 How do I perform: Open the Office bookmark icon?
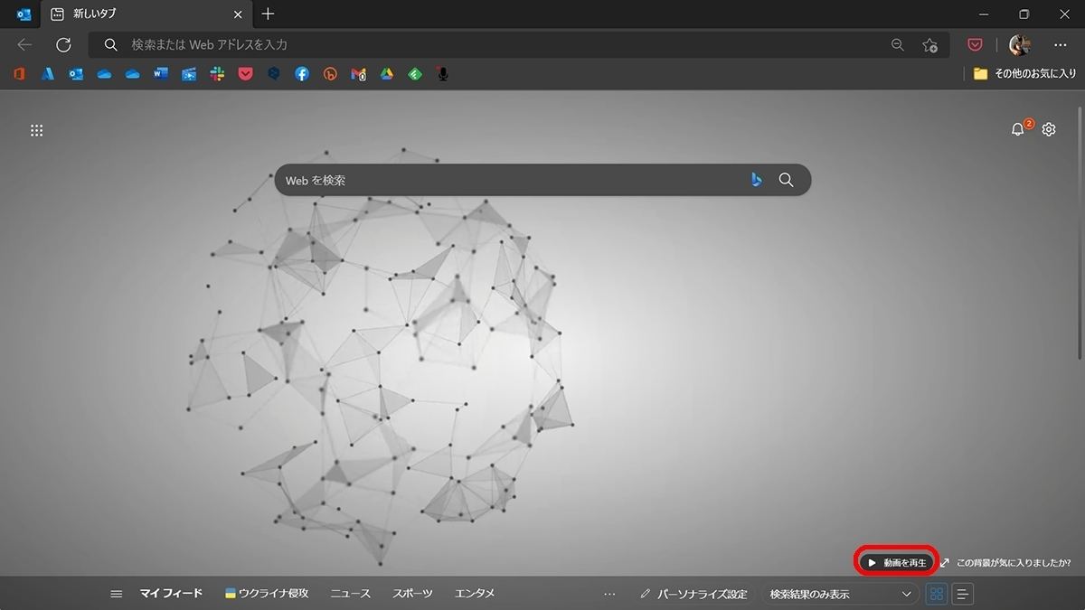pos(19,74)
